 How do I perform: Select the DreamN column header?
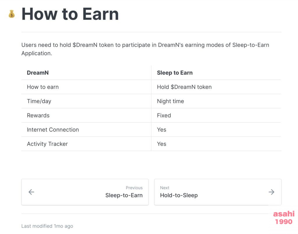tap(38, 73)
